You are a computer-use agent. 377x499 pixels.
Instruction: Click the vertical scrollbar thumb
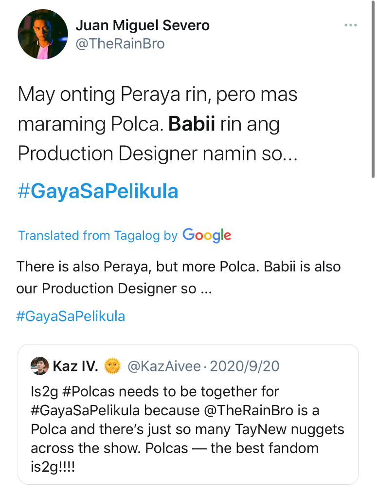373,89
